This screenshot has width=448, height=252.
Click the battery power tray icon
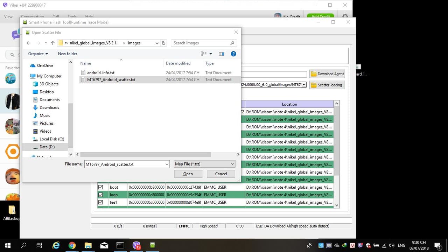(x=376, y=246)
